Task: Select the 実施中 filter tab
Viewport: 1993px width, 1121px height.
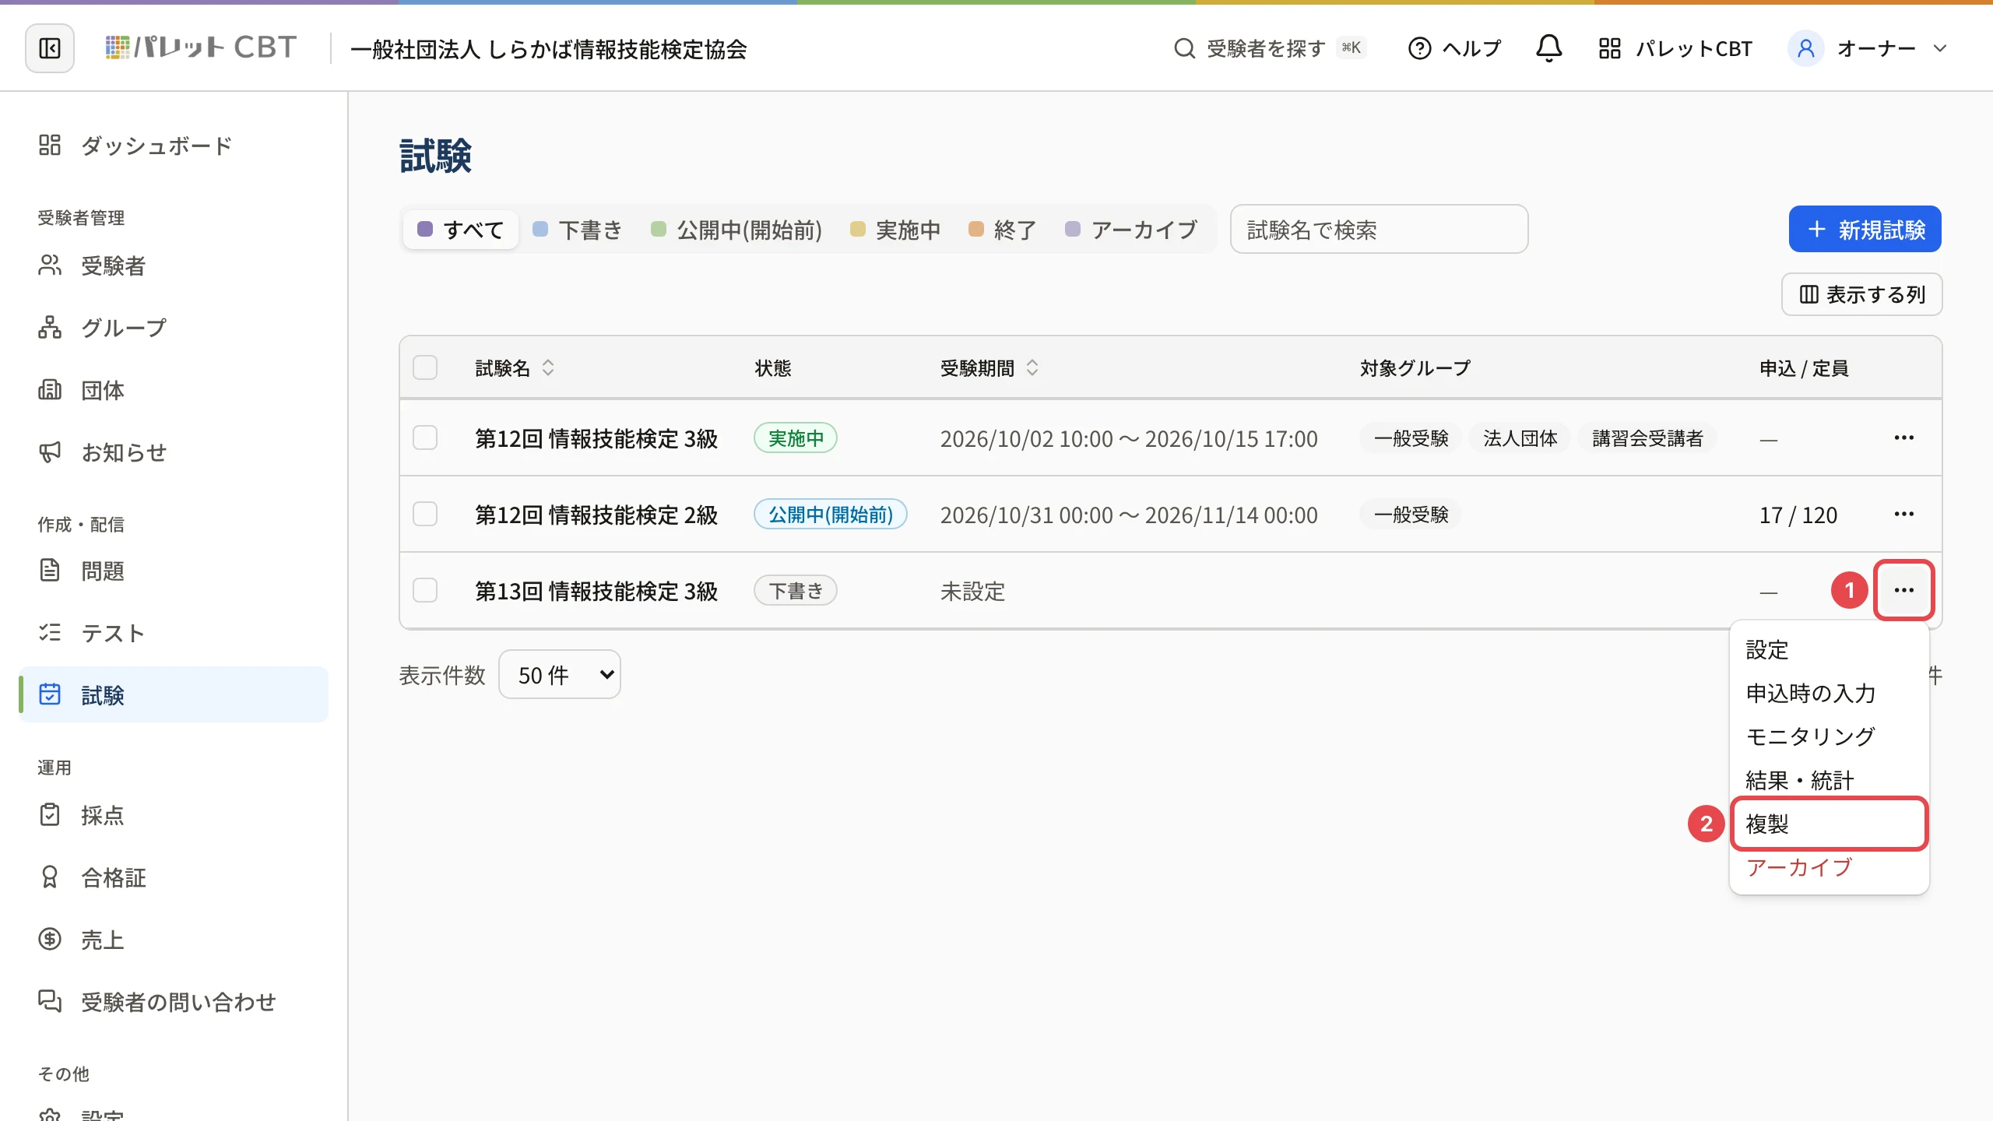Action: [895, 230]
